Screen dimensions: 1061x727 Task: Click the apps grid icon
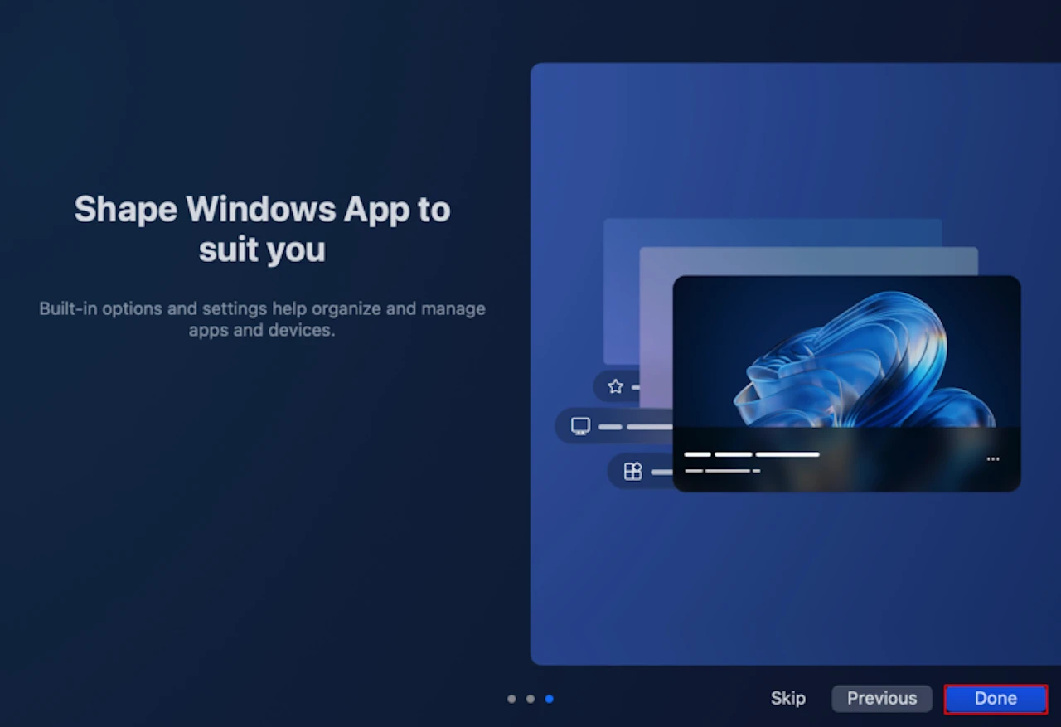point(633,472)
